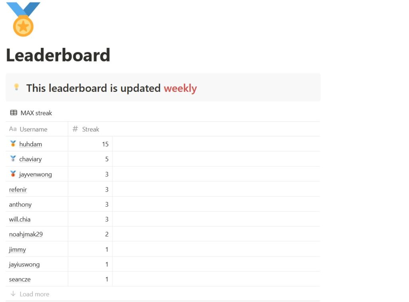Open the MAX streak view tab
The height and width of the screenshot is (302, 409).
36,113
